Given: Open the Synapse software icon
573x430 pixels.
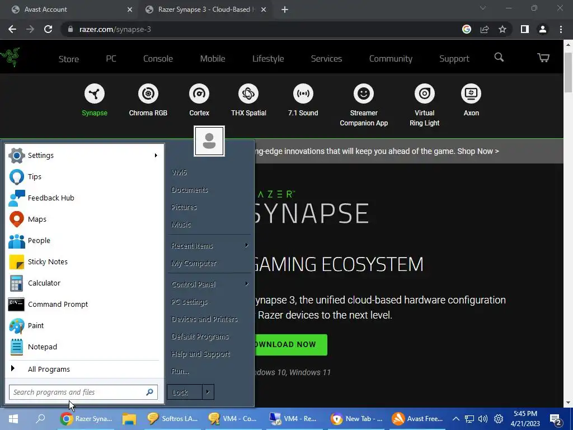Looking at the screenshot, I should pos(94,94).
